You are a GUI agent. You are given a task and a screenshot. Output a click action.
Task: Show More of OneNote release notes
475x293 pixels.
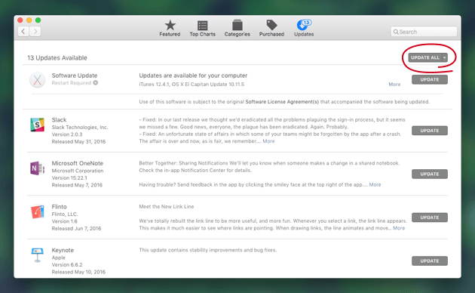[x=375, y=185]
